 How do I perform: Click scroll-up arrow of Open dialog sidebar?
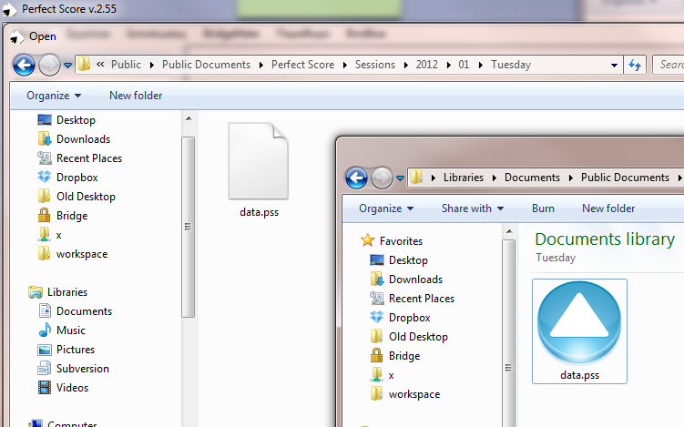(189, 118)
